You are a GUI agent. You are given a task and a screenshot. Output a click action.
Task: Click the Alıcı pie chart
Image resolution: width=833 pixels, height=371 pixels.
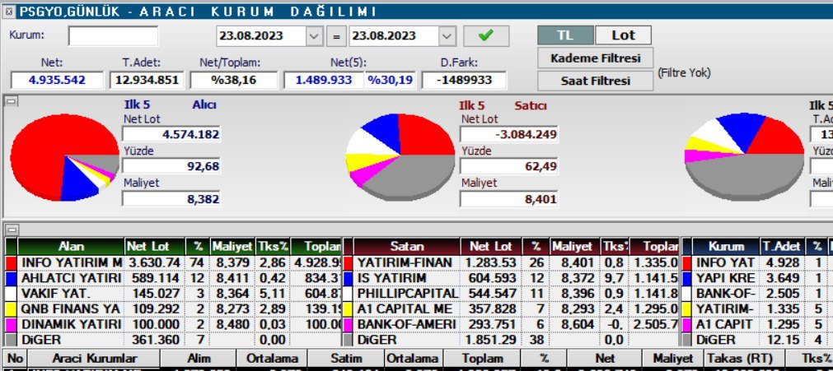pyautogui.click(x=64, y=158)
